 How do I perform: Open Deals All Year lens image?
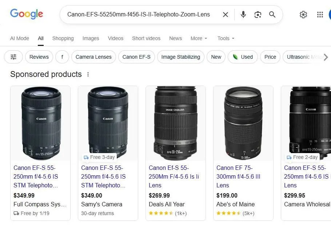(x=176, y=123)
